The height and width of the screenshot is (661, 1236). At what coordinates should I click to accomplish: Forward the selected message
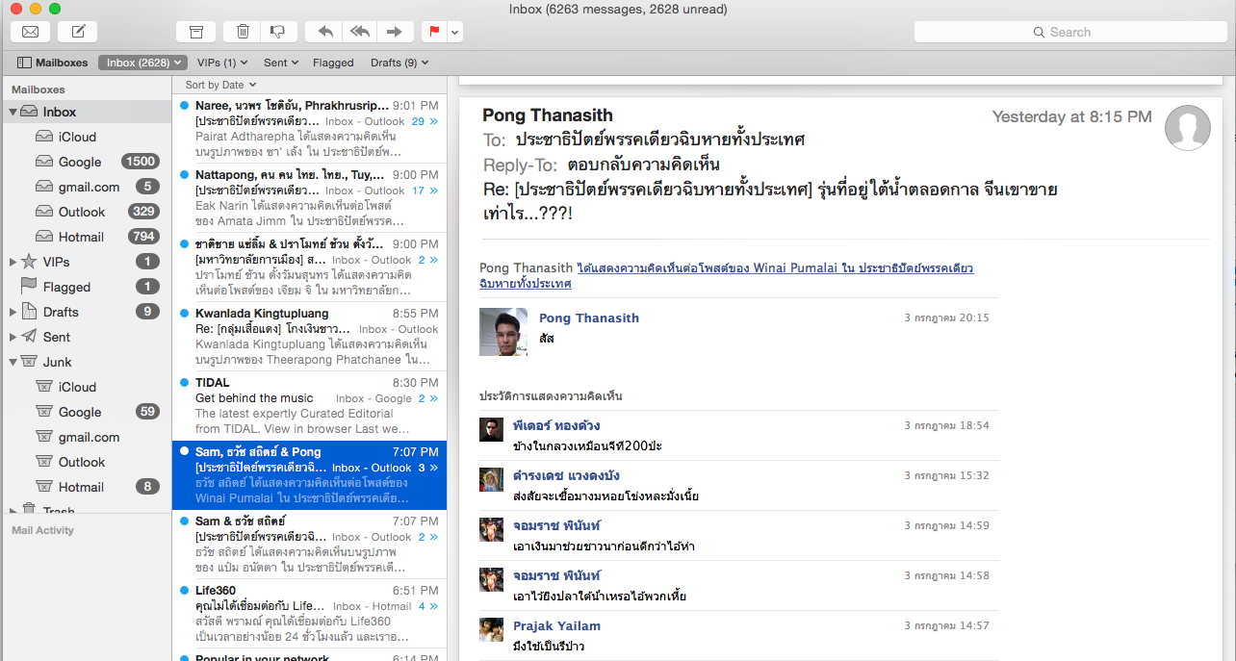394,32
